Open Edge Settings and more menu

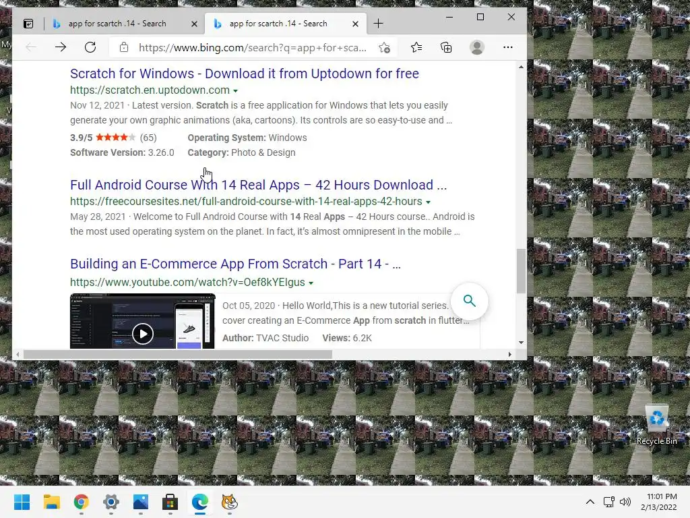pos(508,47)
